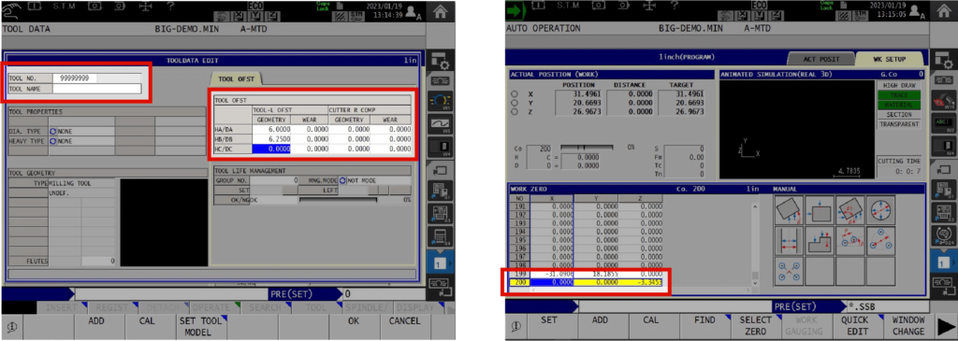Click the QUICK EDIT function button

pos(853,326)
